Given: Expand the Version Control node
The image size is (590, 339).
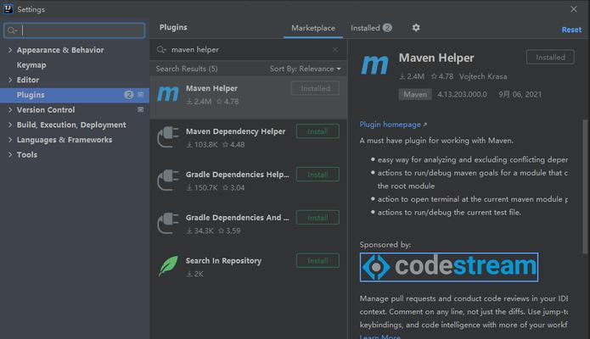Looking at the screenshot, I should [x=10, y=109].
